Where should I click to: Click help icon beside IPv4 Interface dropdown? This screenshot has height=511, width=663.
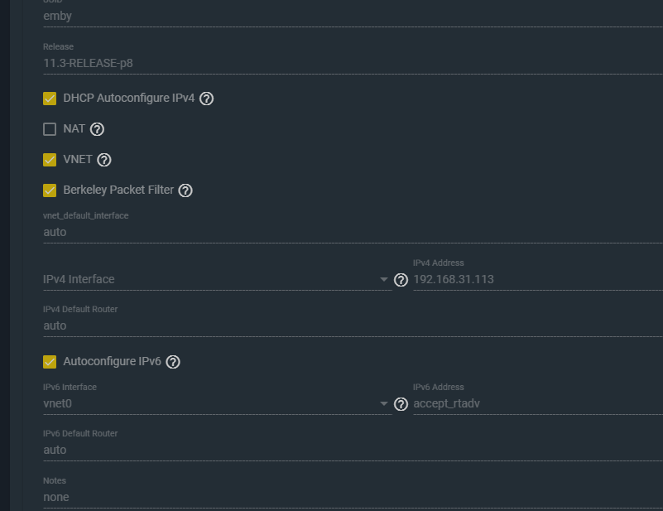coord(401,280)
